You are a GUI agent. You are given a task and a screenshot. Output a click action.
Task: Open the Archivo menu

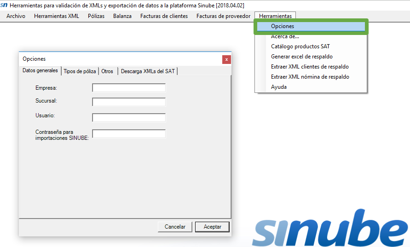click(x=16, y=16)
